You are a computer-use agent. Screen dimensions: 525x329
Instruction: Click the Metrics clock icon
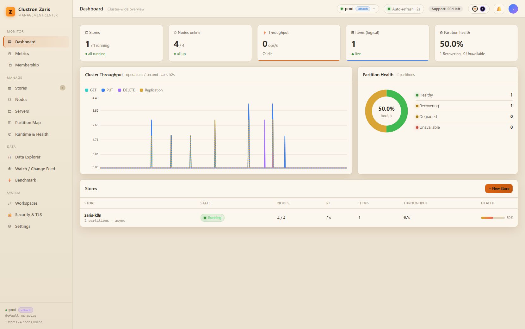9,53
